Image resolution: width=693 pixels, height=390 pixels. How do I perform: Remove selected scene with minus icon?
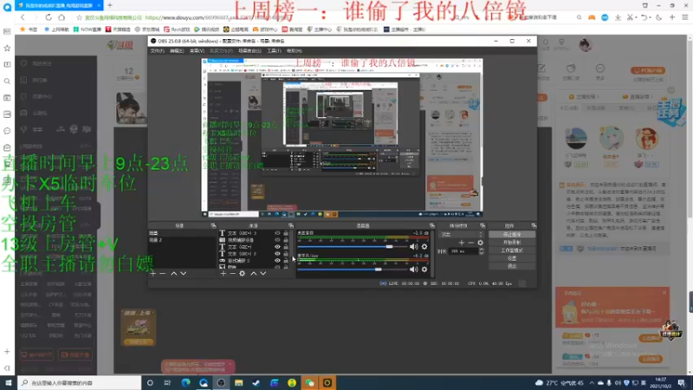pos(162,274)
